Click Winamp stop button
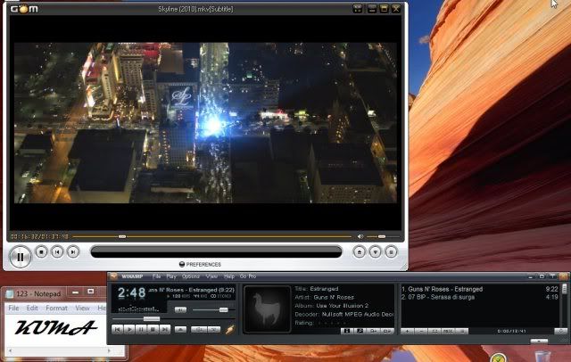Viewport: 571px width, 362px height. (x=153, y=330)
